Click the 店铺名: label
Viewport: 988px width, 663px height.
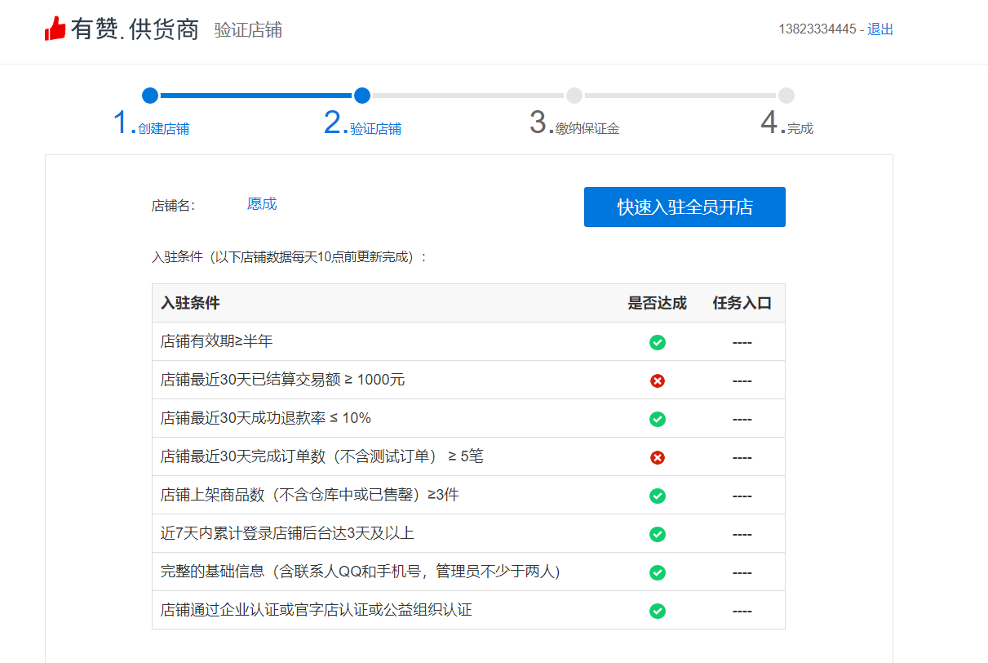pos(173,206)
